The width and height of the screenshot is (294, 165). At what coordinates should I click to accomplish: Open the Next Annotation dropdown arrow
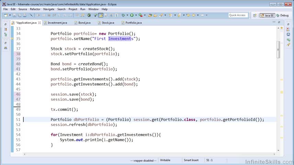pyautogui.click(x=175, y=15)
